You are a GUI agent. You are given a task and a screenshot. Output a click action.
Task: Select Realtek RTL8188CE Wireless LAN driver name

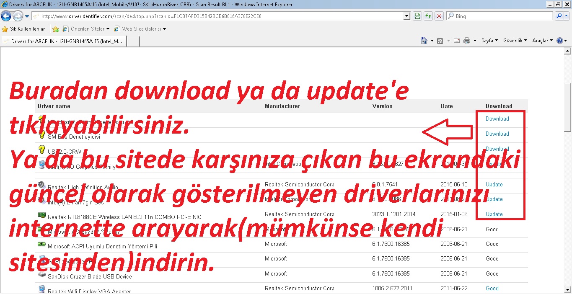124,217
